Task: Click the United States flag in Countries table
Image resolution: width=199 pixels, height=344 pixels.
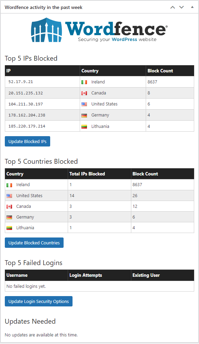Action: 9,196
